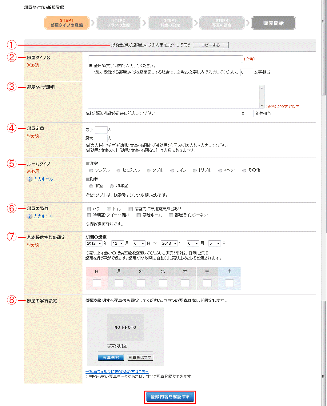The height and width of the screenshot is (406, 327).
Task: Choose 和洋室 under 和室 section
Action: coord(112,186)
